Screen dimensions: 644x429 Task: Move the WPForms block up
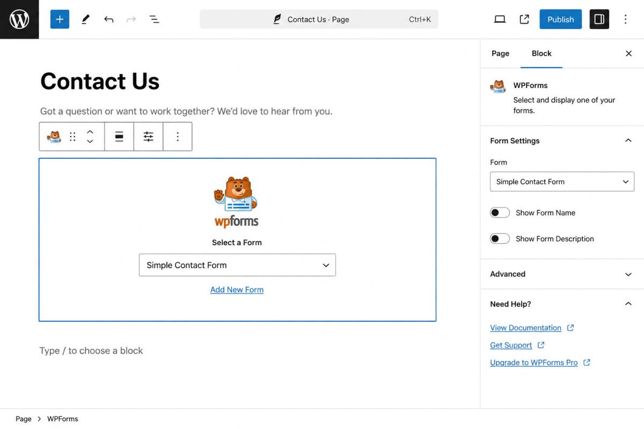[90, 132]
